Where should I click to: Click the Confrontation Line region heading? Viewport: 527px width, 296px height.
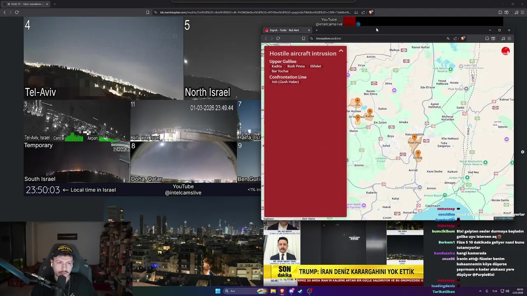click(x=288, y=77)
